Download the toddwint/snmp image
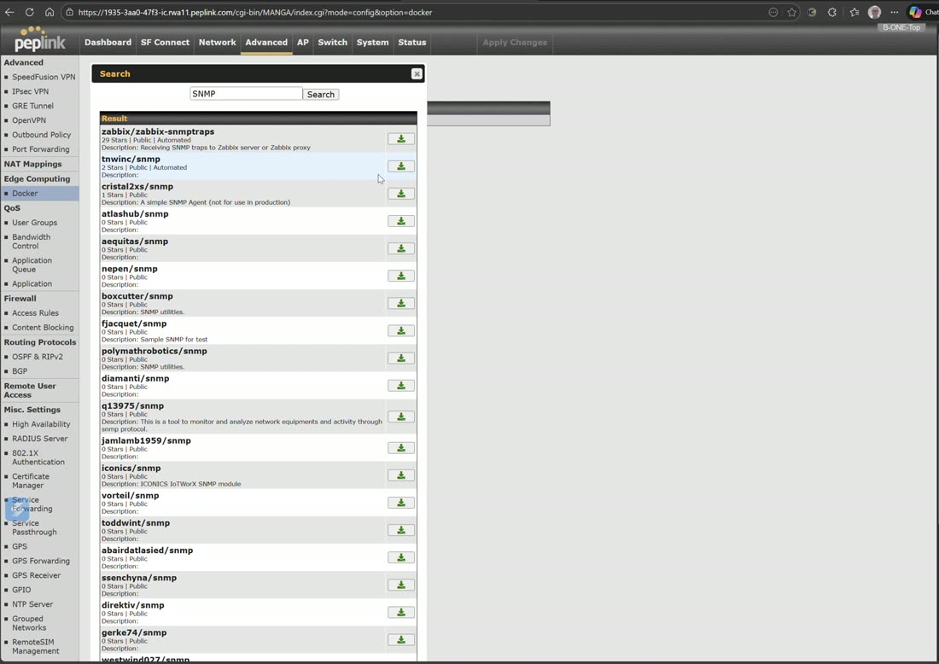This screenshot has width=939, height=664. tap(400, 531)
